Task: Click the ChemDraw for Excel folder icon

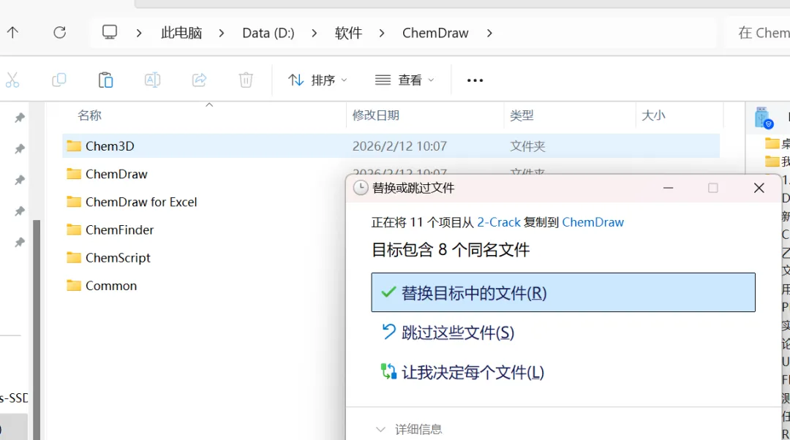Action: point(74,202)
